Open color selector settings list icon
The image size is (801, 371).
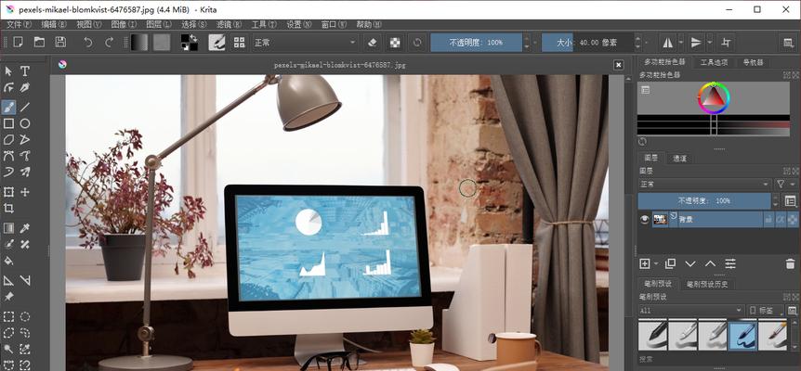645,90
